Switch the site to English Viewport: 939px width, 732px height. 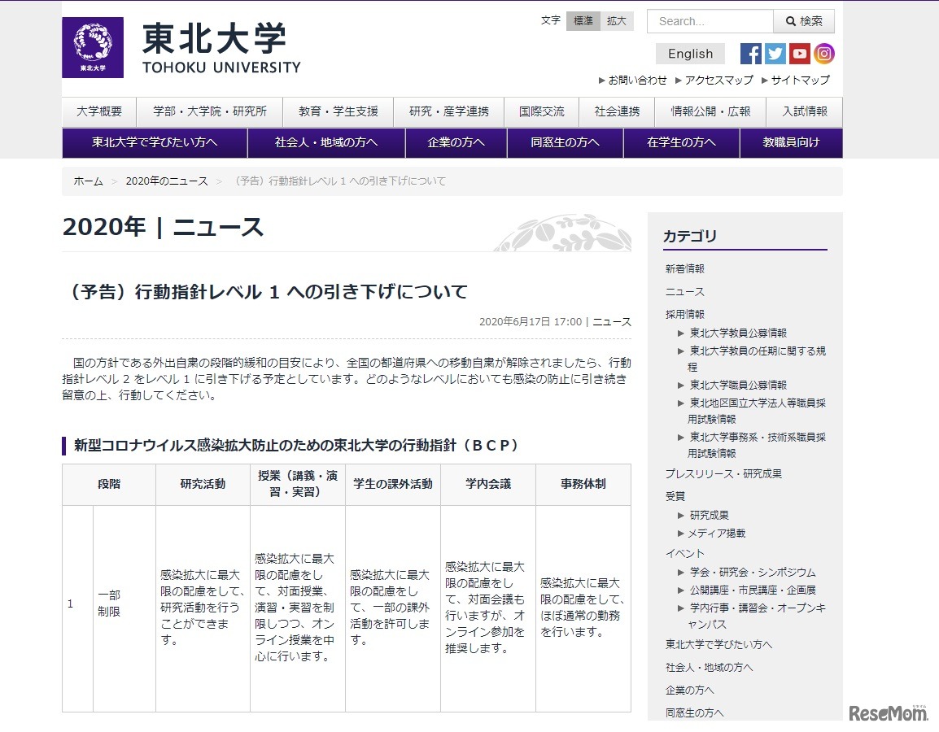tap(689, 53)
